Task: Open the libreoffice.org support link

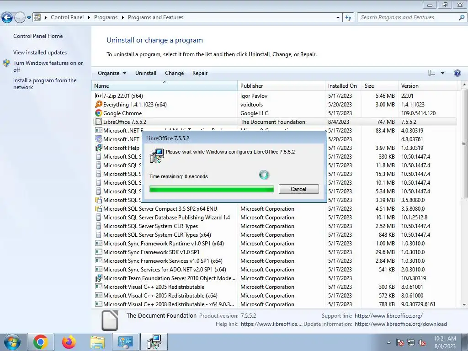Action: click(388, 315)
